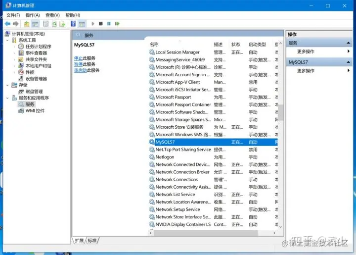The height and width of the screenshot is (255, 356).
Task: Select 设备管理器 in the tree
Action: (x=36, y=79)
